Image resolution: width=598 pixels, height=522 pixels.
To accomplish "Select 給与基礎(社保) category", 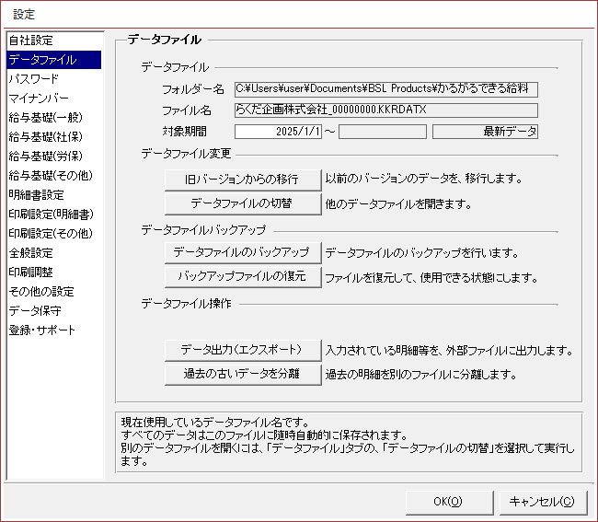I will [x=44, y=137].
